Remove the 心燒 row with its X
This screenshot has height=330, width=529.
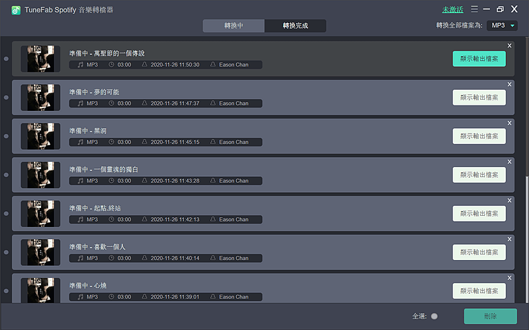pos(509,278)
